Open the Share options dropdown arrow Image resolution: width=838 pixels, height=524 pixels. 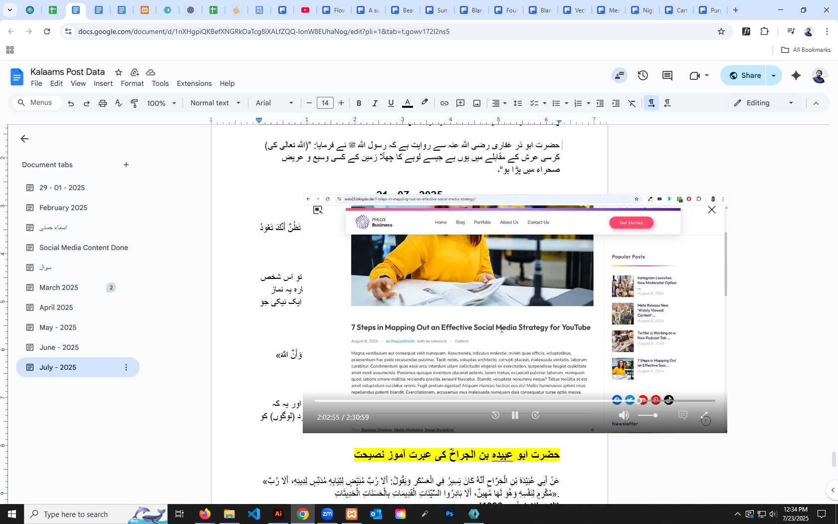(x=774, y=75)
